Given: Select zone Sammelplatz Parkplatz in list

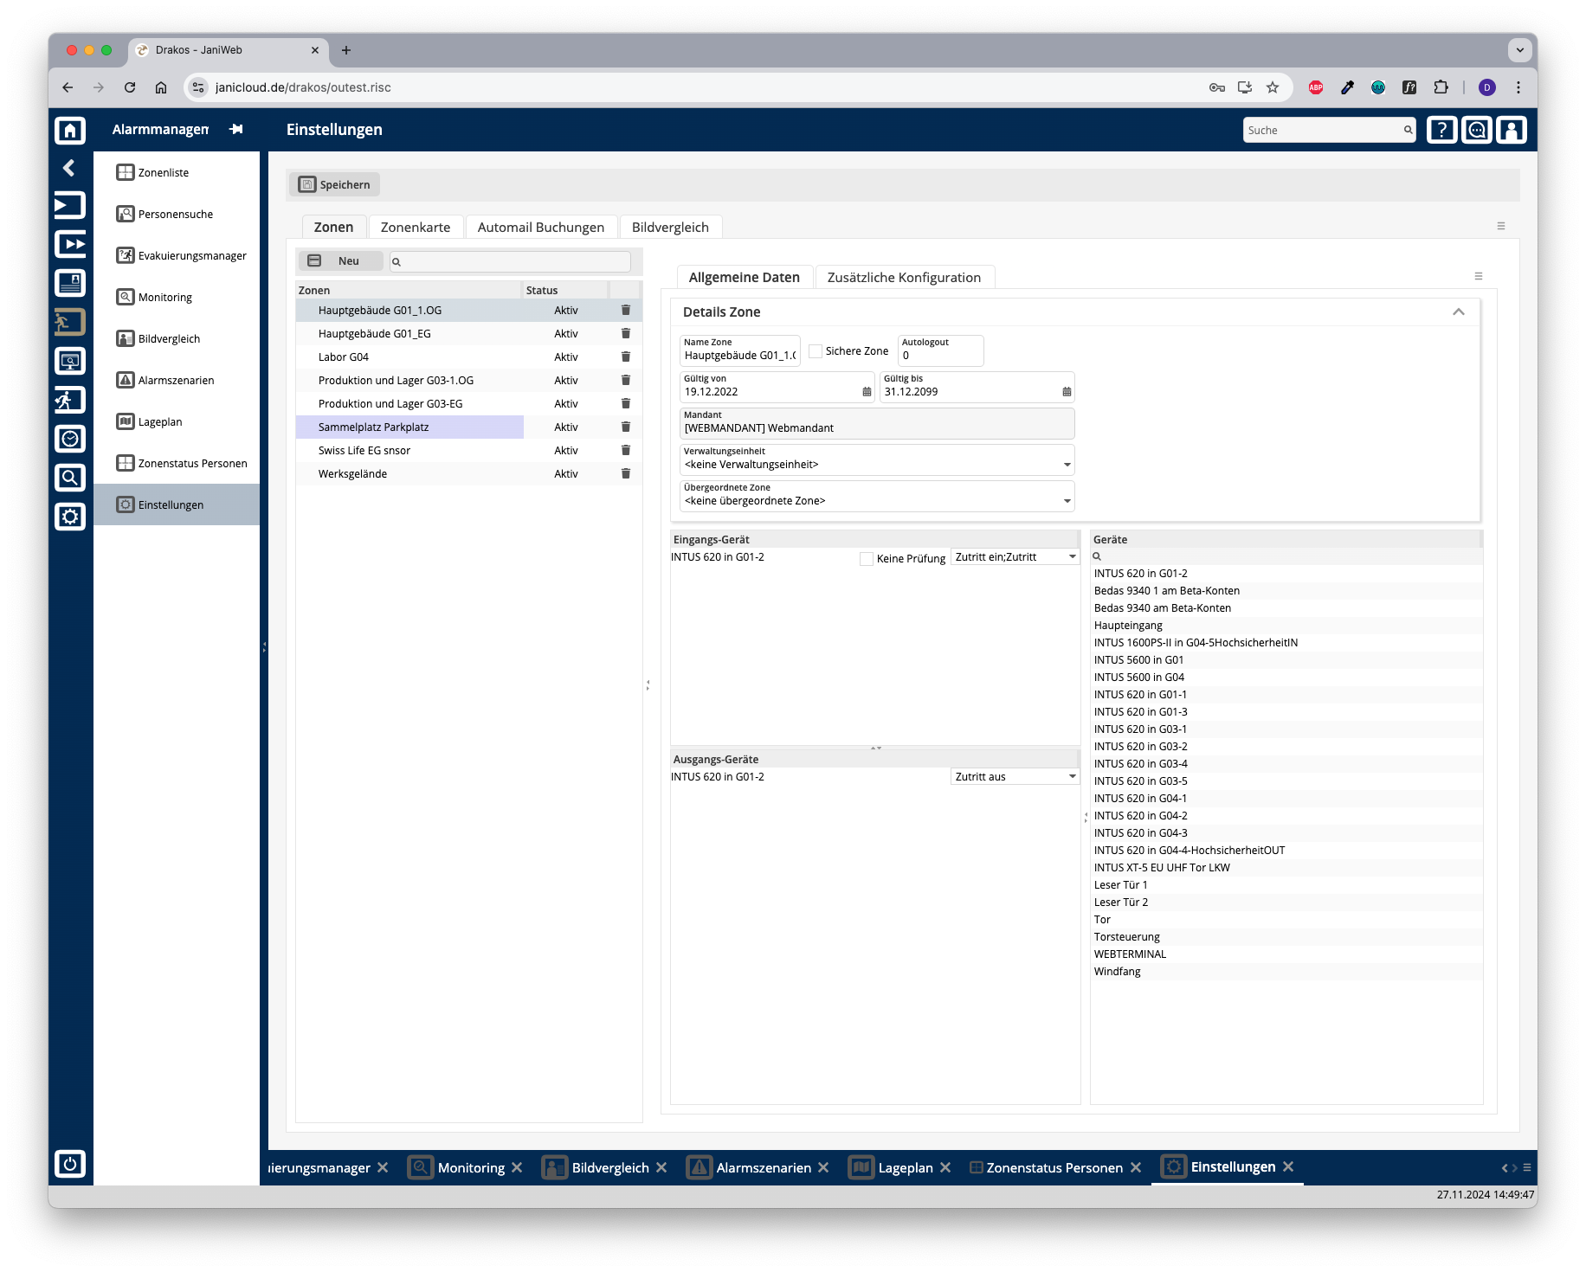Looking at the screenshot, I should (x=409, y=427).
